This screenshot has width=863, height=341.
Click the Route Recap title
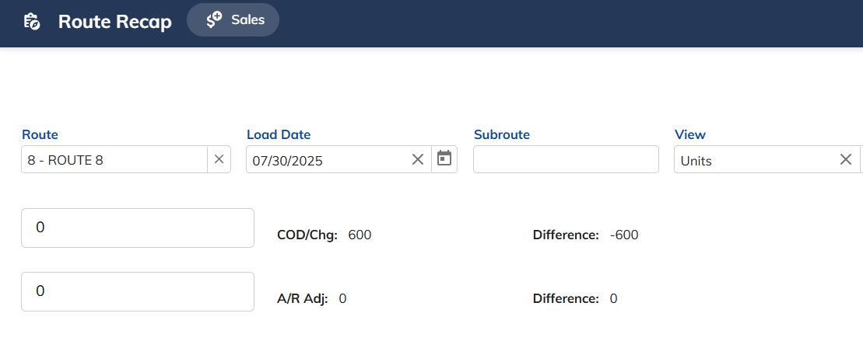[115, 22]
